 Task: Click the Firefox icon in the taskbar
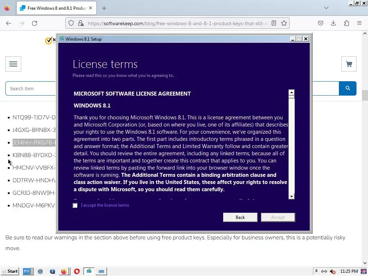click(x=64, y=272)
